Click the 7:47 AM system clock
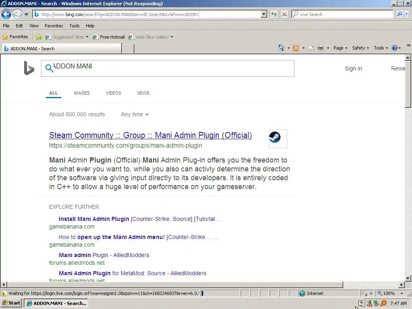This screenshot has width=412, height=309. click(398, 303)
